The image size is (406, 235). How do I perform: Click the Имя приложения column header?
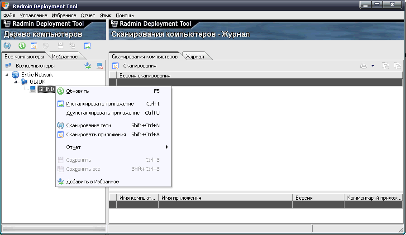pos(225,198)
